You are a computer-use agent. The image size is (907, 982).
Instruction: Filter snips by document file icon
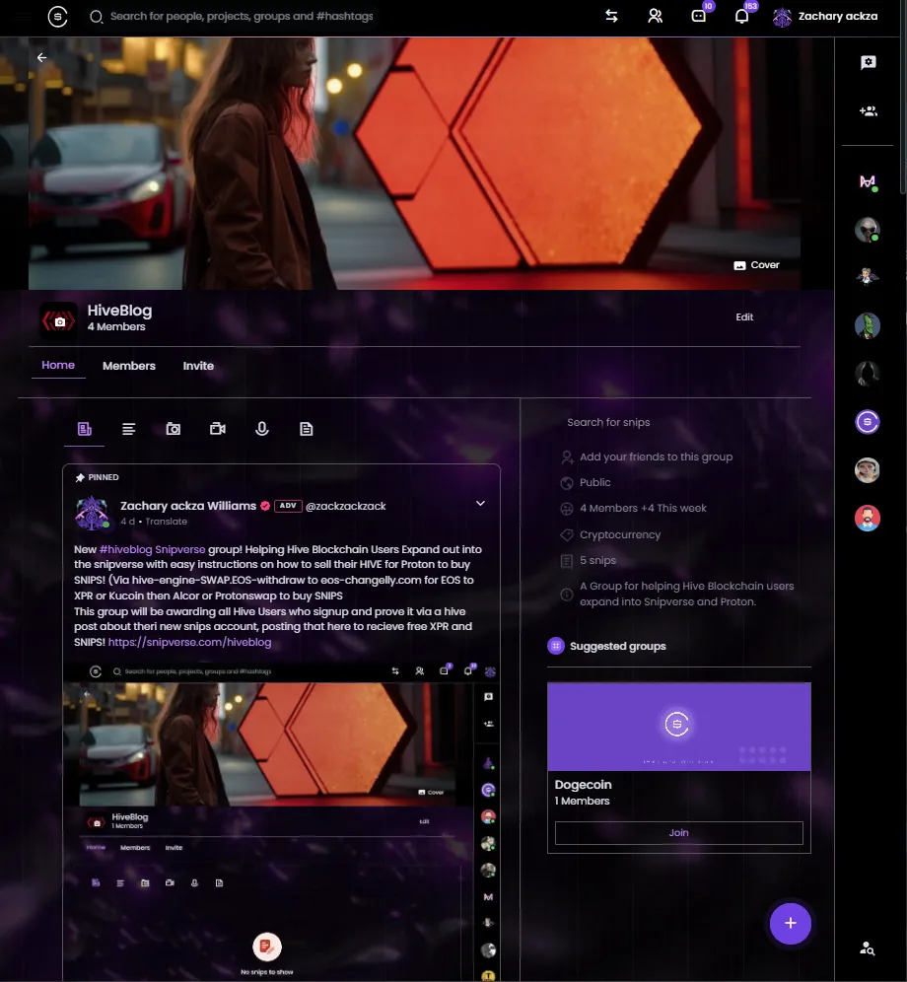(307, 429)
